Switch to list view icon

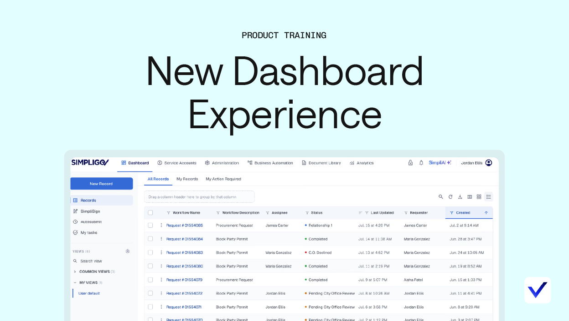point(489,197)
